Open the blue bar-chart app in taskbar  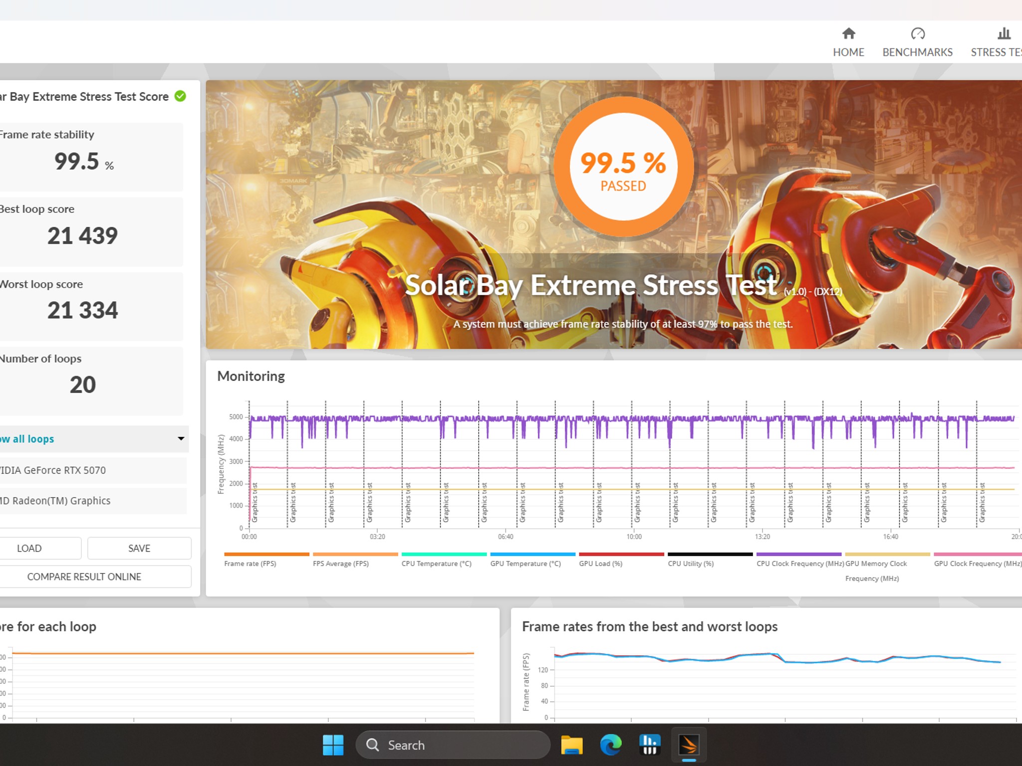[650, 745]
